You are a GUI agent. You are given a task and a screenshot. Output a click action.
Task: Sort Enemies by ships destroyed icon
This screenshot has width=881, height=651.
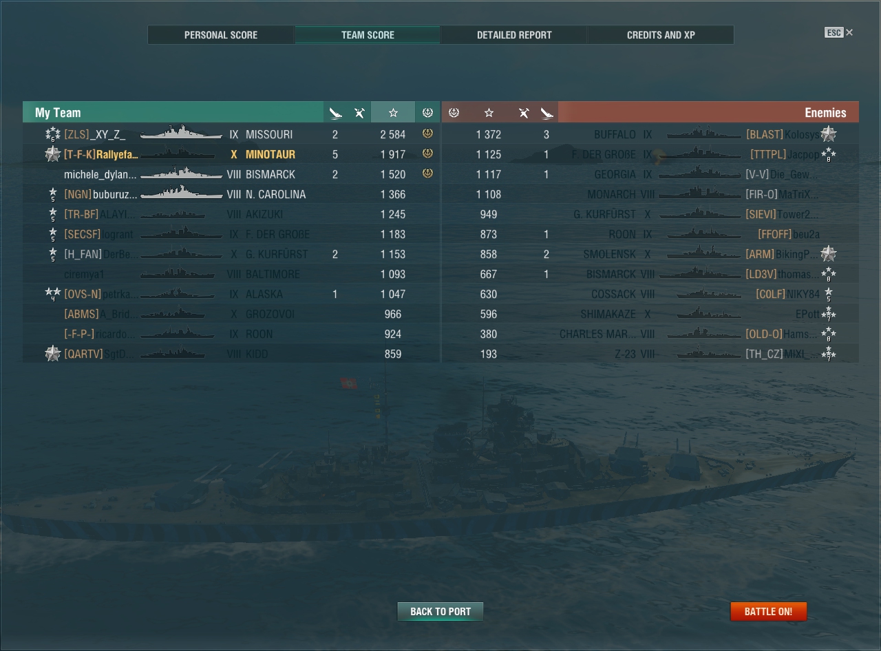click(x=546, y=112)
